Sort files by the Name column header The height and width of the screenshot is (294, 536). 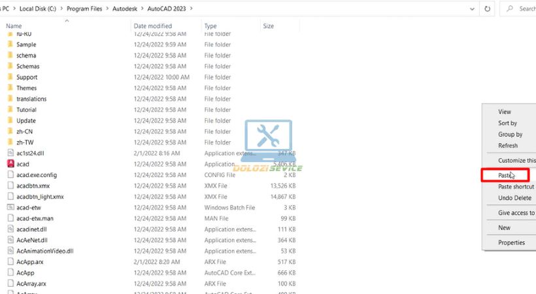pyautogui.click(x=14, y=26)
